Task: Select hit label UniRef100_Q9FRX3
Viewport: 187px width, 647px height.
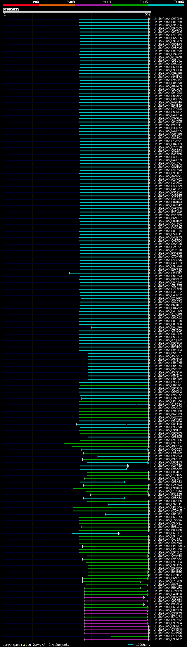Action: [x=168, y=389]
